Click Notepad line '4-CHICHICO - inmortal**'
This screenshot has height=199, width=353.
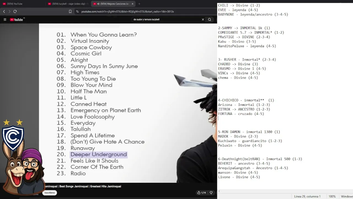[x=246, y=100]
